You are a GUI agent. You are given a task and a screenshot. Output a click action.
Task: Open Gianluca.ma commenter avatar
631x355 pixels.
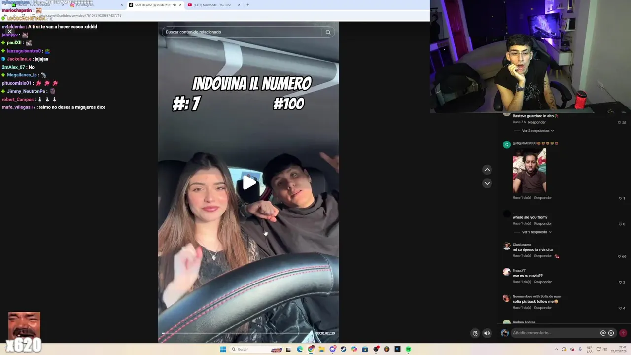click(x=506, y=247)
